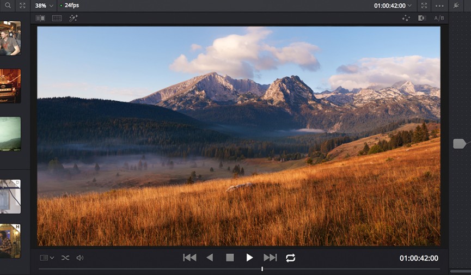Image resolution: width=471 pixels, height=275 pixels.
Task: Click the playhead on the scrubber bar
Action: click(262, 269)
